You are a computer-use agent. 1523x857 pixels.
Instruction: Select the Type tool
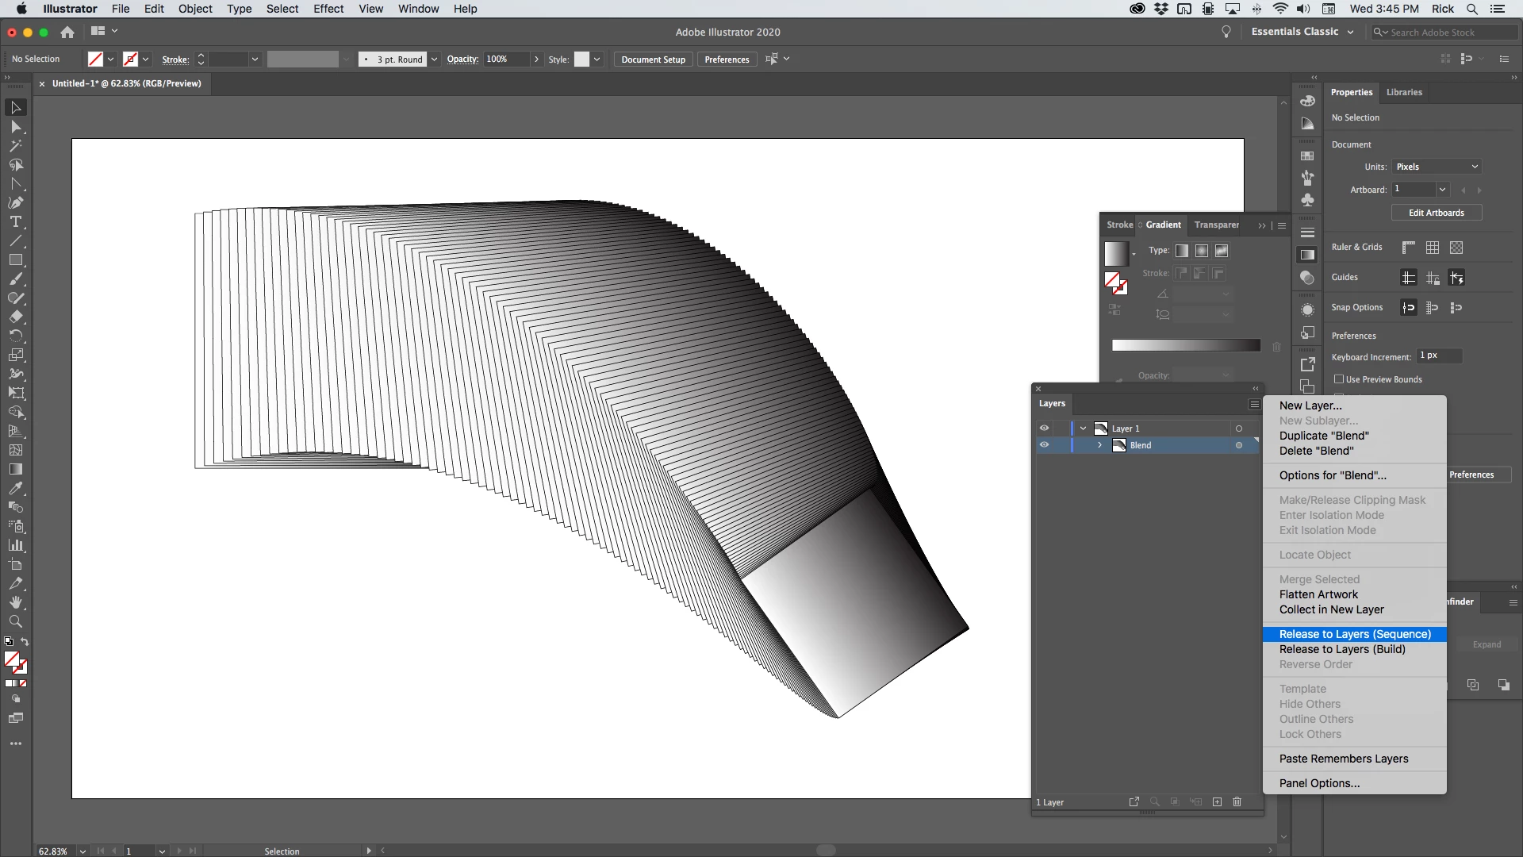click(16, 222)
